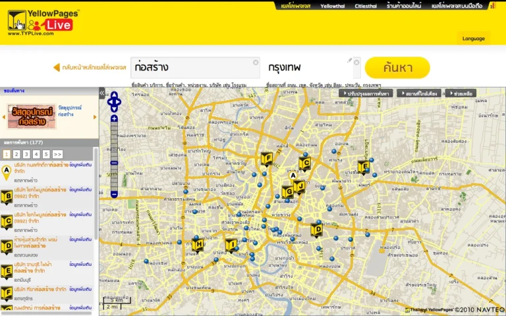Select the round map pin A
The height and width of the screenshot is (316, 506).
[x=293, y=176]
